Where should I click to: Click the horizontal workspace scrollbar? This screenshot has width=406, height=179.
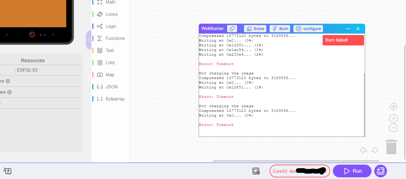(296, 161)
